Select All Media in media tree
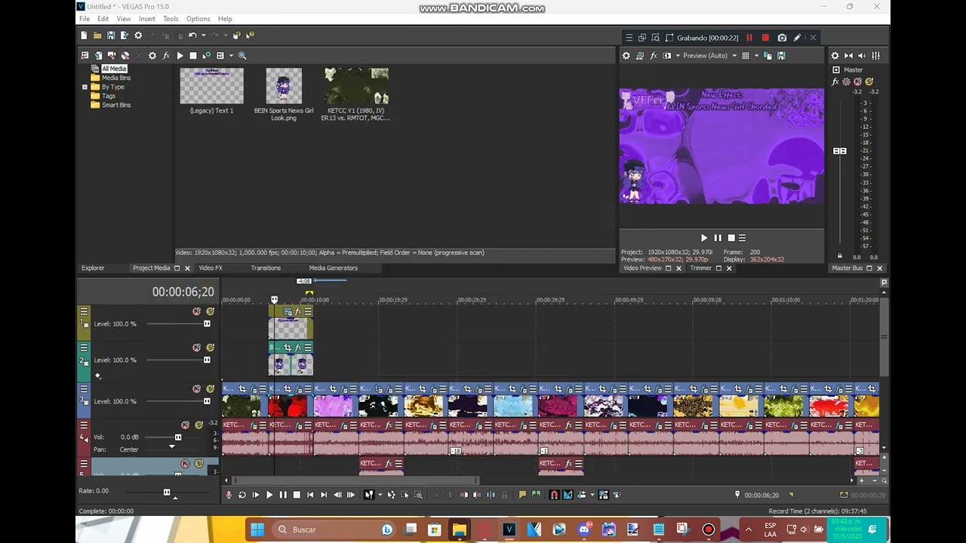Screen dimensions: 966x543 point(114,69)
